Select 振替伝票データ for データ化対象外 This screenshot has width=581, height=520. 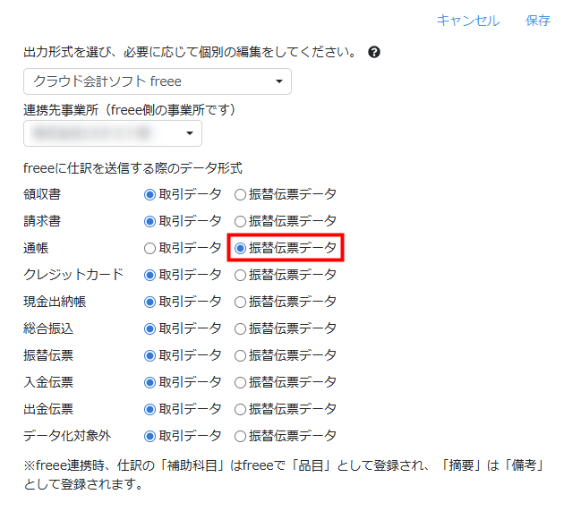240,436
